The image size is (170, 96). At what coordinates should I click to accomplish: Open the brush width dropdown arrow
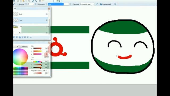[x=33, y=4]
